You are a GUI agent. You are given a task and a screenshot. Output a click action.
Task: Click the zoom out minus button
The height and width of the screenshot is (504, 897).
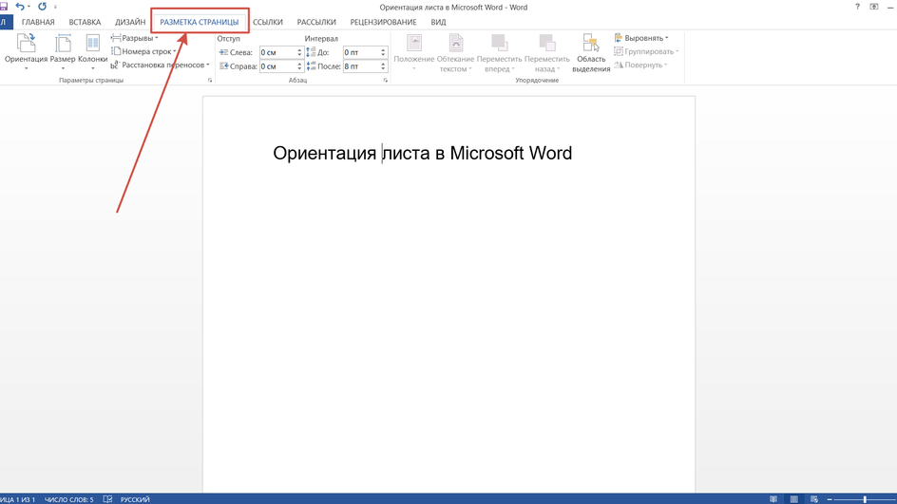[x=830, y=499]
